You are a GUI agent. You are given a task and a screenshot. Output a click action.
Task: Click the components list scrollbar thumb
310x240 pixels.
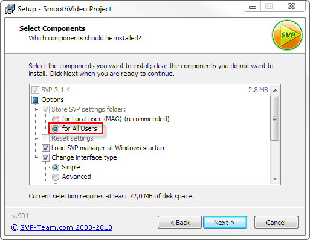point(275,118)
